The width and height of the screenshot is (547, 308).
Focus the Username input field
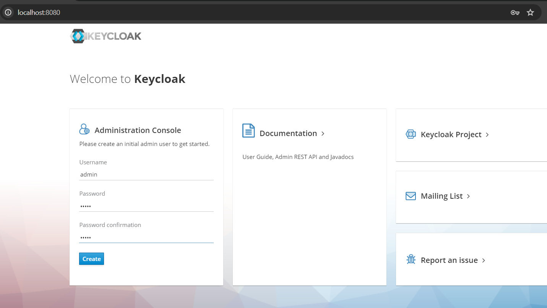click(146, 175)
